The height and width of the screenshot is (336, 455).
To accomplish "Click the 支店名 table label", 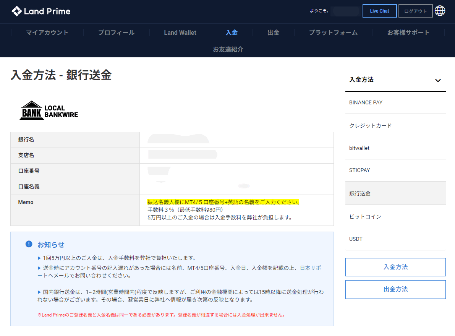I will click(26, 155).
